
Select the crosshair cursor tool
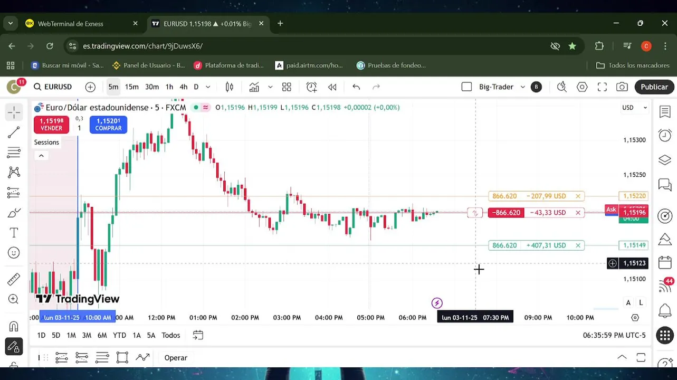coord(14,111)
